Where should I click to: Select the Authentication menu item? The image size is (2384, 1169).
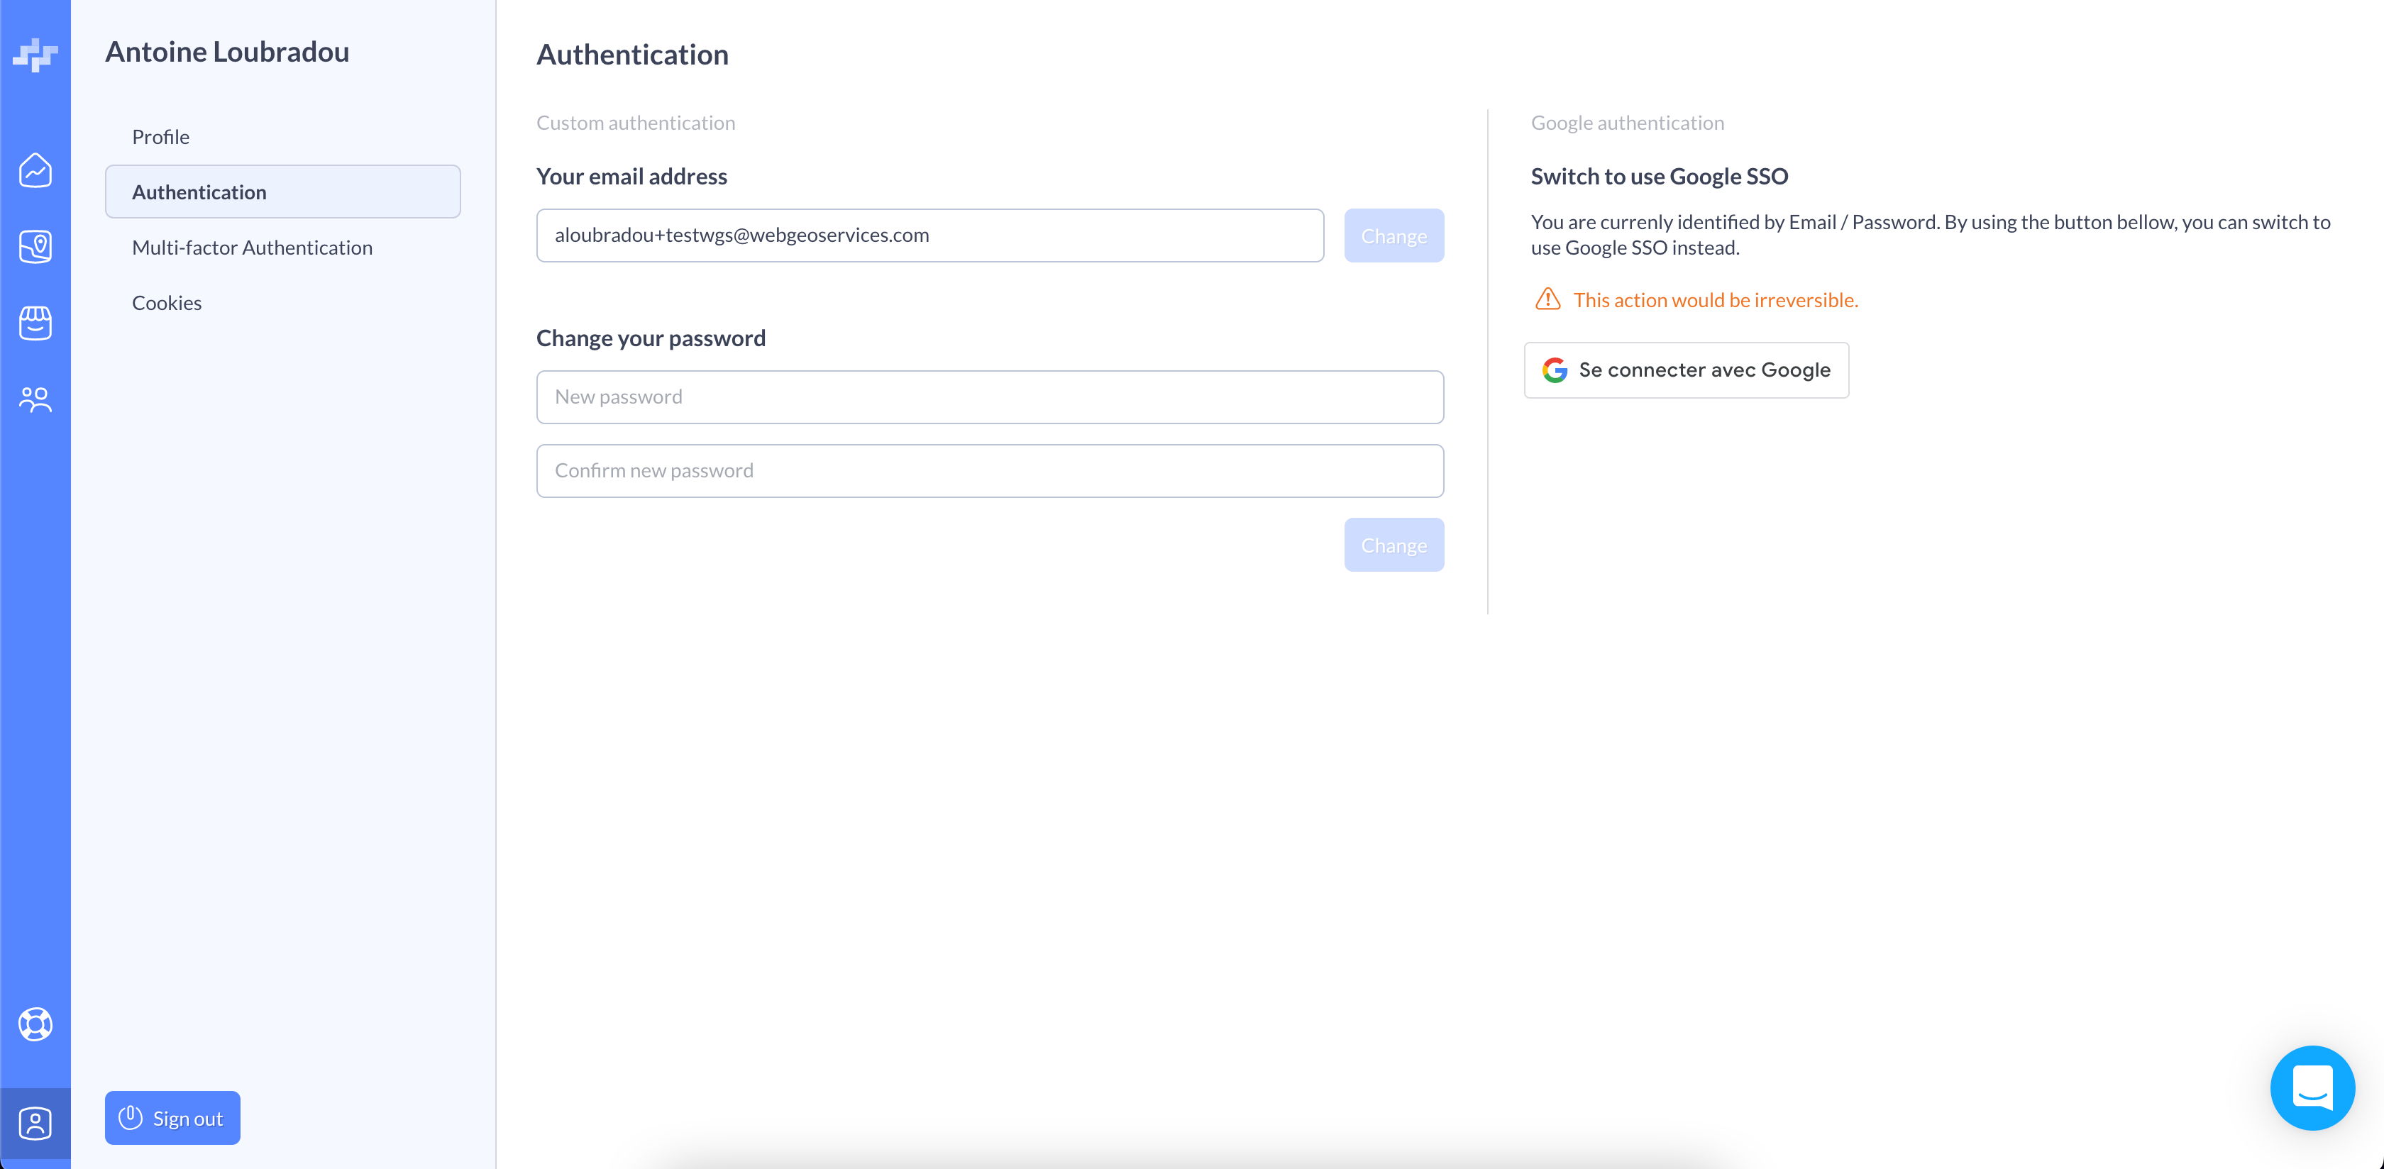[282, 192]
